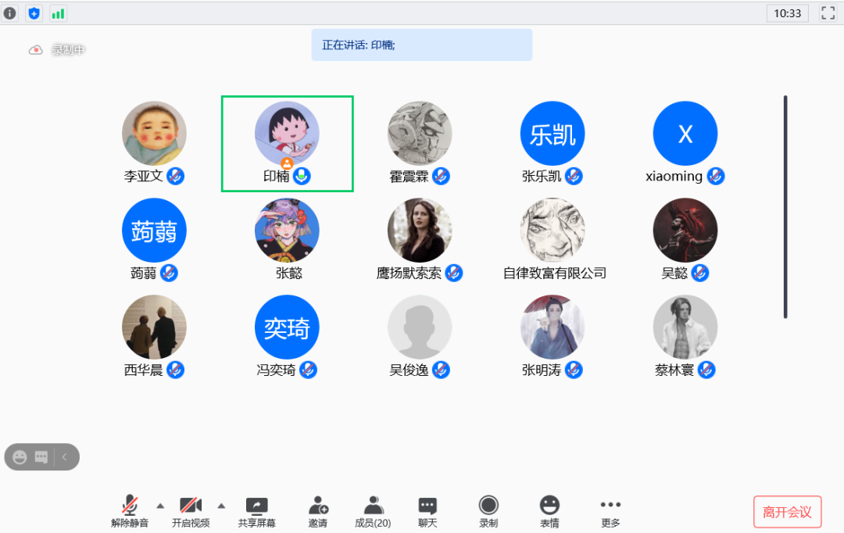
Task: Select 张乐凯's participant avatar
Action: pos(553,134)
